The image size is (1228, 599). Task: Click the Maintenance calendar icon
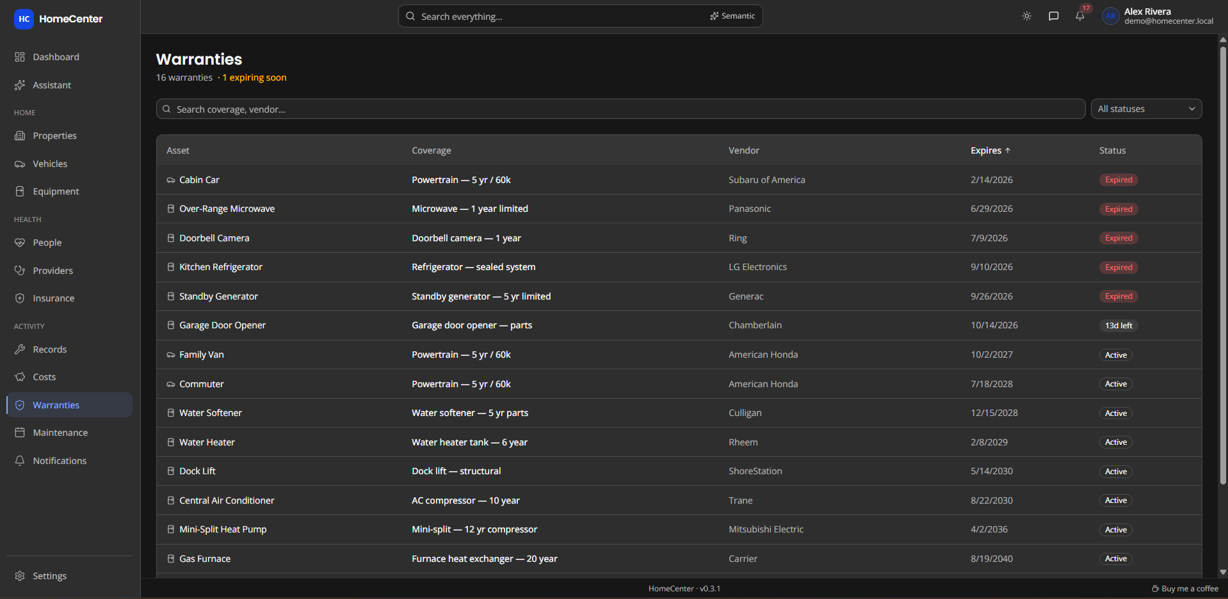[20, 433]
